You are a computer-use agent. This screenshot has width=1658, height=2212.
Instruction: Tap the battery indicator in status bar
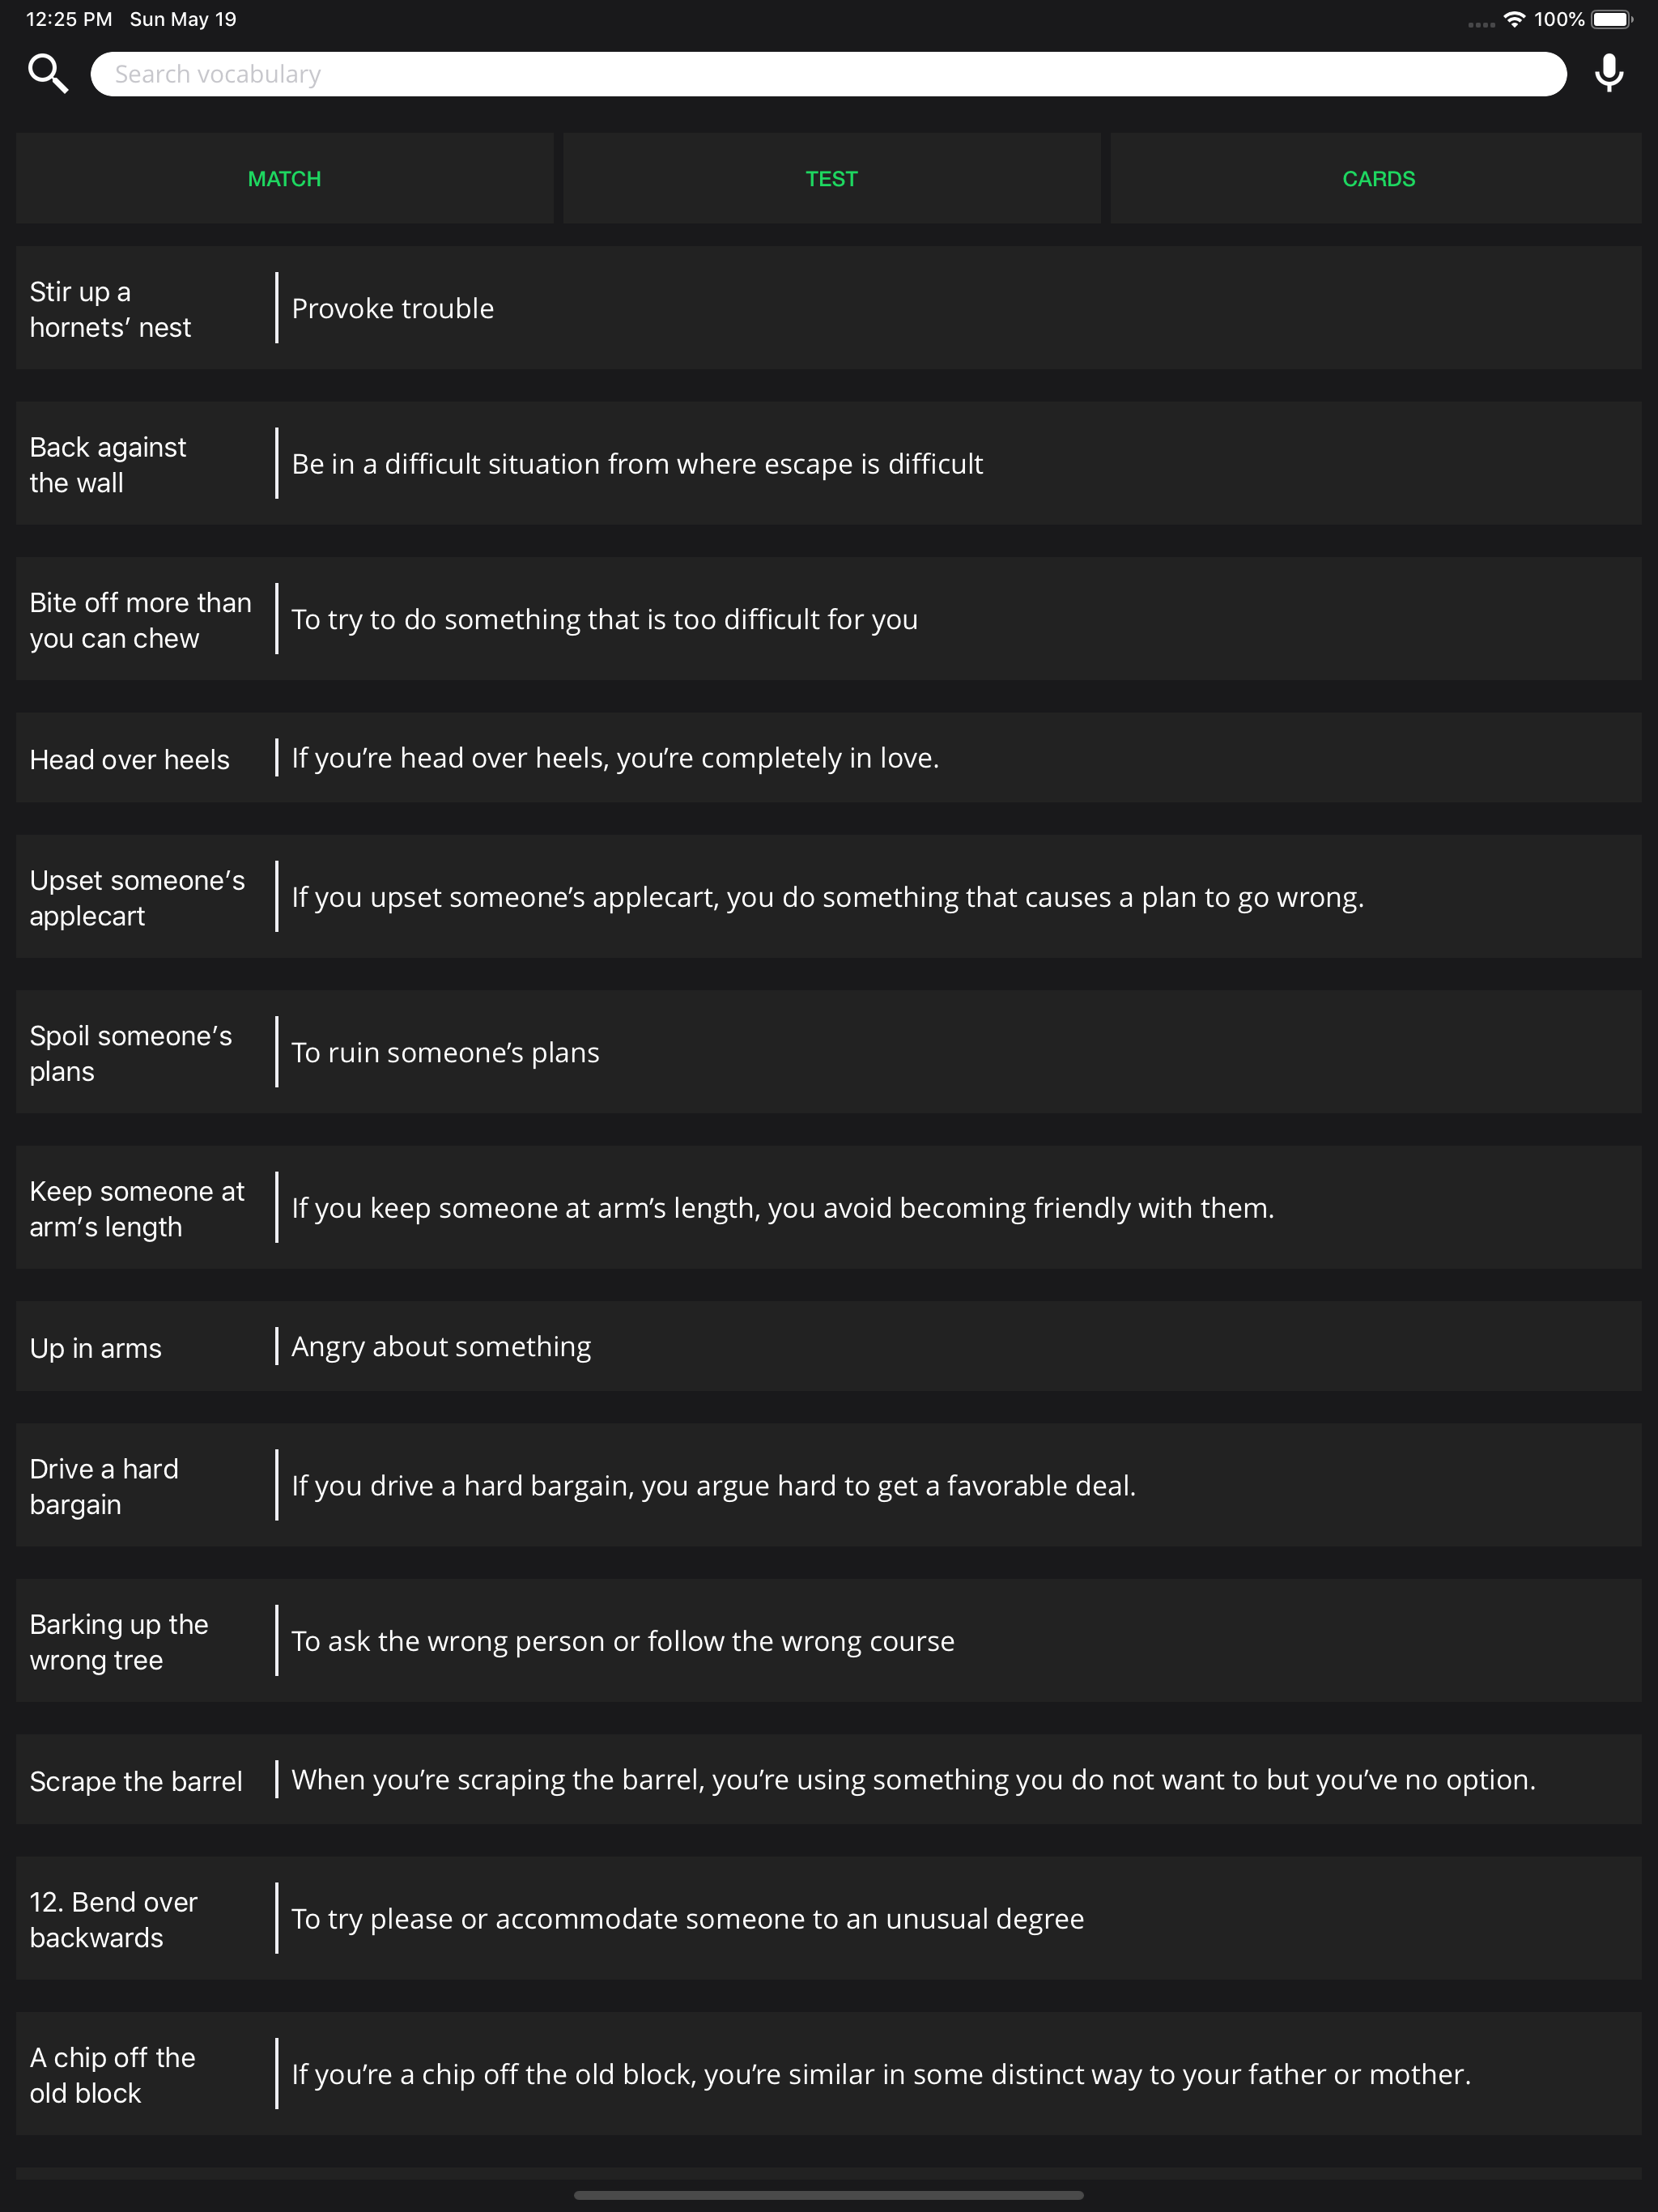[1612, 19]
